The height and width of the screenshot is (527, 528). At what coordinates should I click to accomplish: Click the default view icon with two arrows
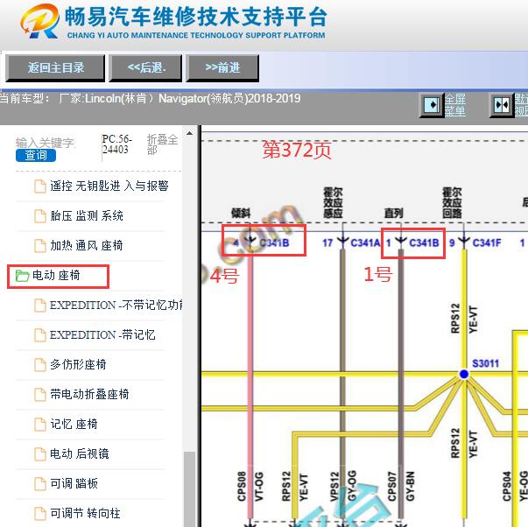pyautogui.click(x=502, y=105)
